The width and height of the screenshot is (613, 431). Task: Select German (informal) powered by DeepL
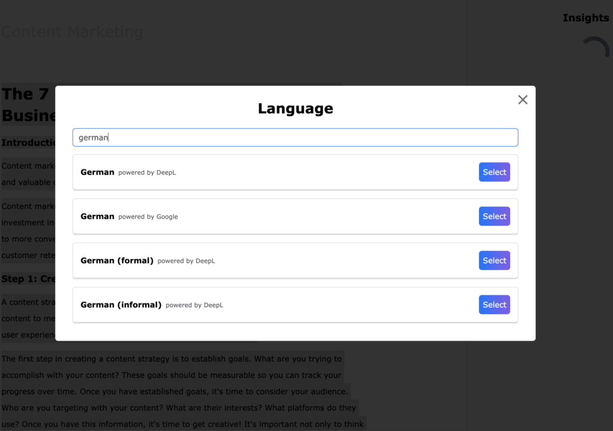[x=494, y=305]
